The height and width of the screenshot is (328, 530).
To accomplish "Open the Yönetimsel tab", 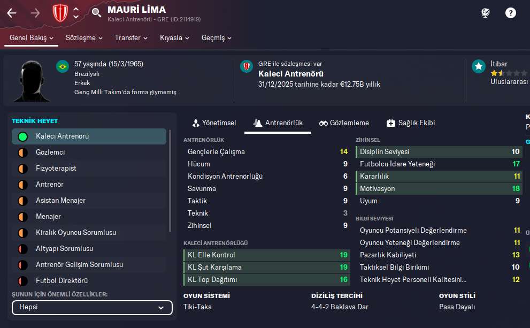I will point(214,123).
